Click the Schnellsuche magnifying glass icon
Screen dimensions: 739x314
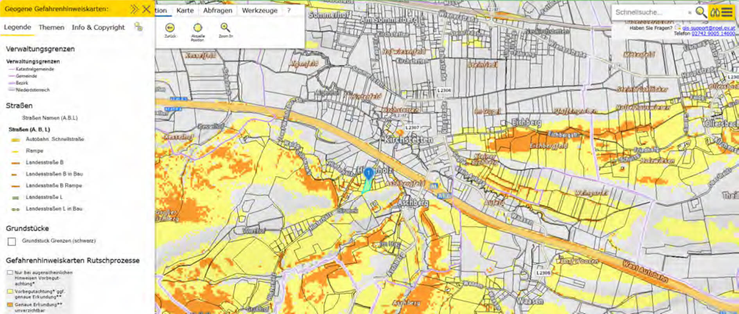(x=701, y=12)
